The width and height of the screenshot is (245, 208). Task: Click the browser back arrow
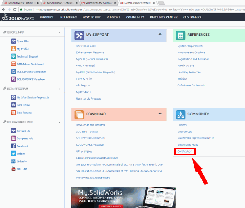coord(4,9)
